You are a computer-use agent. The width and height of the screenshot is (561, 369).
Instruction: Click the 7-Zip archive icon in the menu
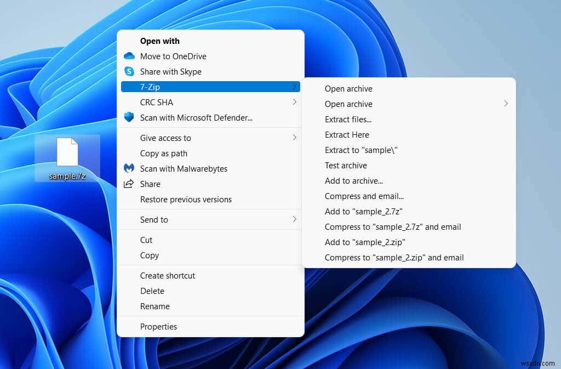click(x=129, y=87)
